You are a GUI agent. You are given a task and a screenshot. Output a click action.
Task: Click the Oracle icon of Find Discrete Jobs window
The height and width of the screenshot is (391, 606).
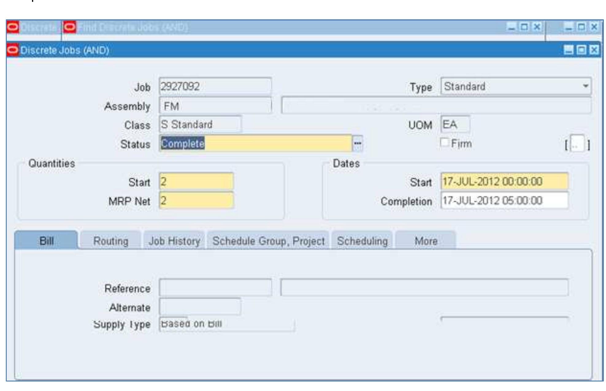(x=70, y=27)
